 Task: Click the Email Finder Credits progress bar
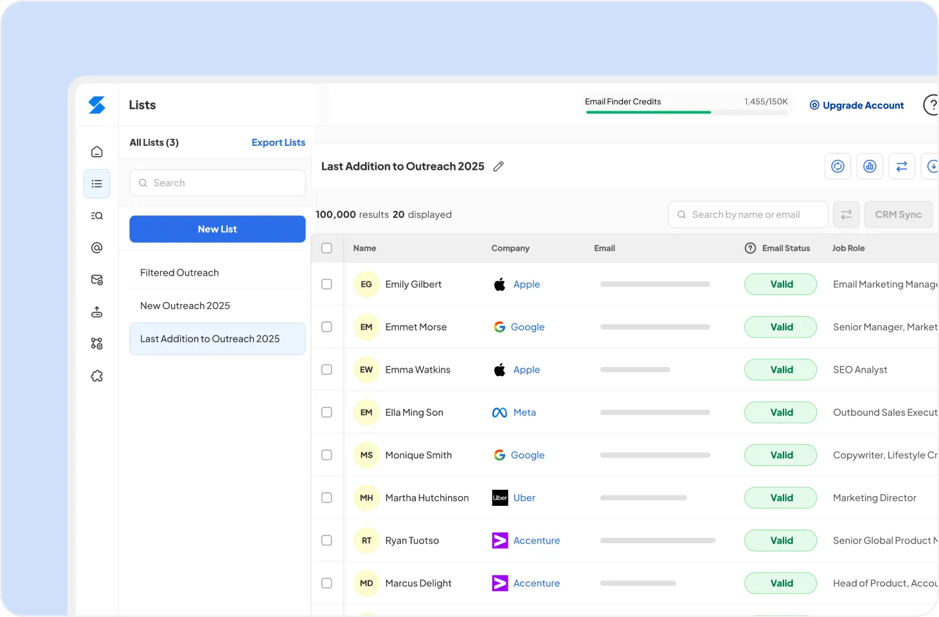coord(686,112)
